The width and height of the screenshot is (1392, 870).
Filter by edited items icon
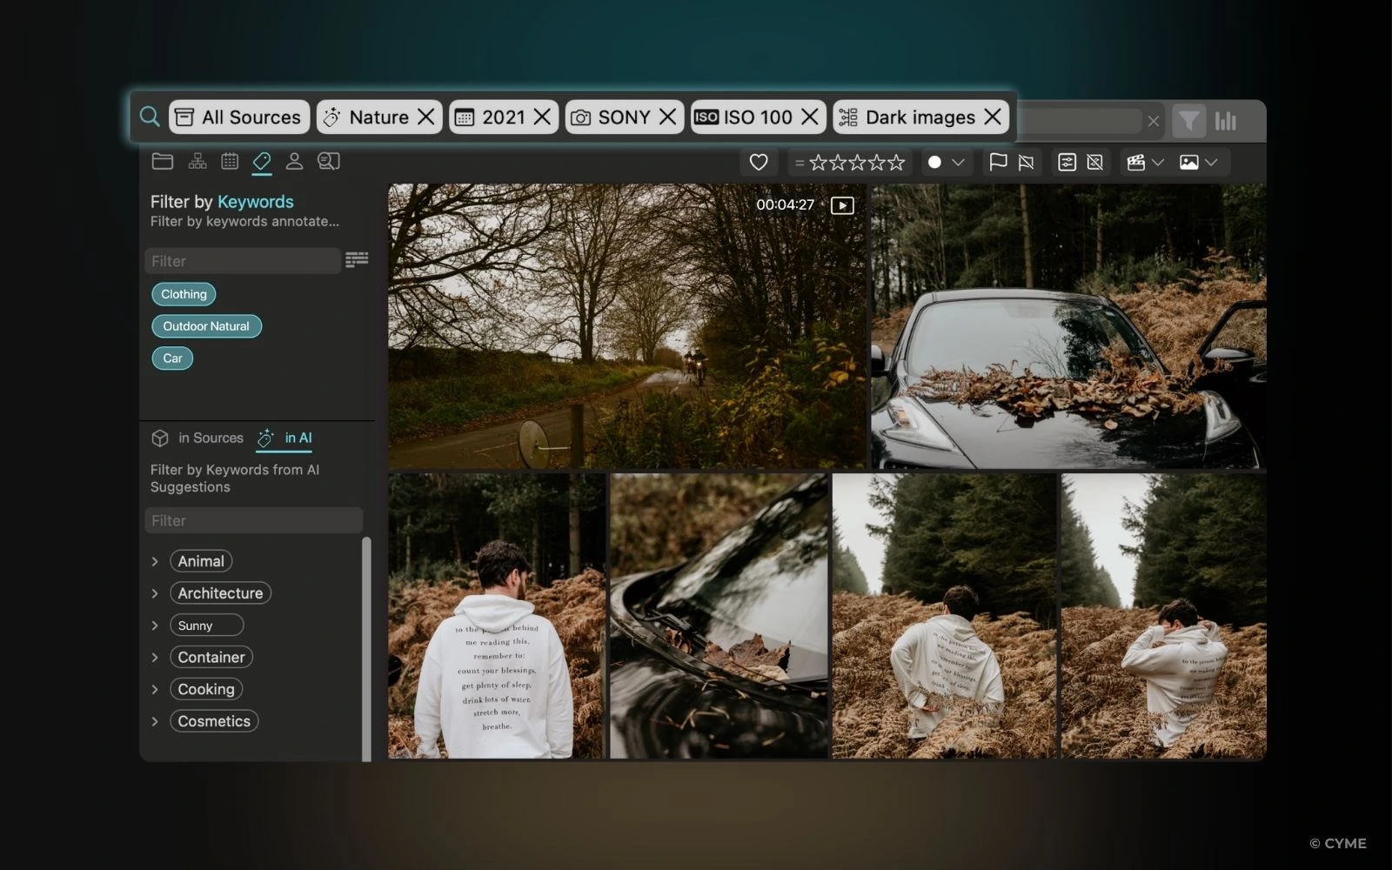point(1067,162)
